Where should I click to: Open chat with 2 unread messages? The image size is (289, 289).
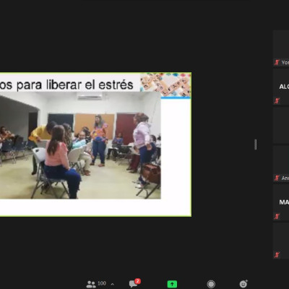[x=134, y=283]
